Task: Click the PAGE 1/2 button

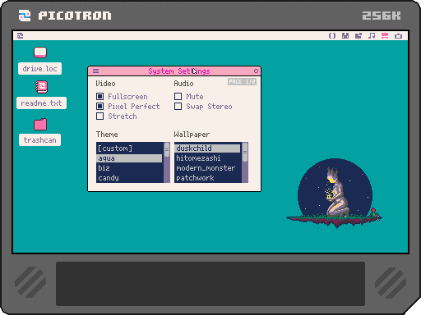Action: [x=242, y=82]
